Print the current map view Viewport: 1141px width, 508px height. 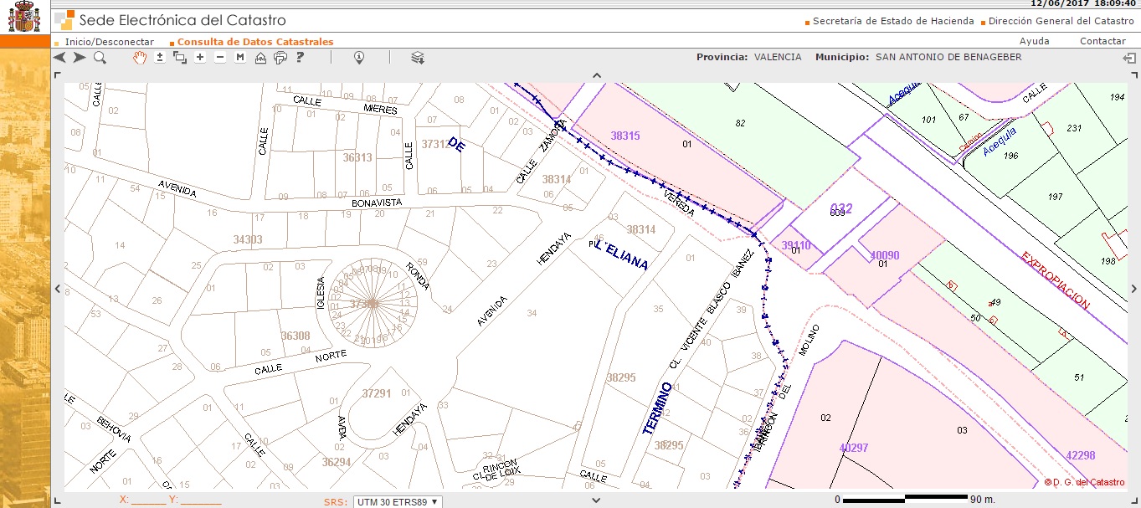(280, 58)
